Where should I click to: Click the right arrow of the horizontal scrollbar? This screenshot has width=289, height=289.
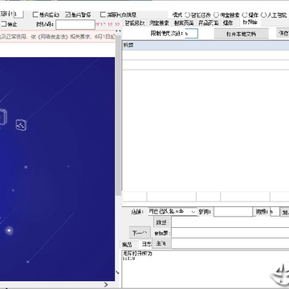(x=106, y=284)
